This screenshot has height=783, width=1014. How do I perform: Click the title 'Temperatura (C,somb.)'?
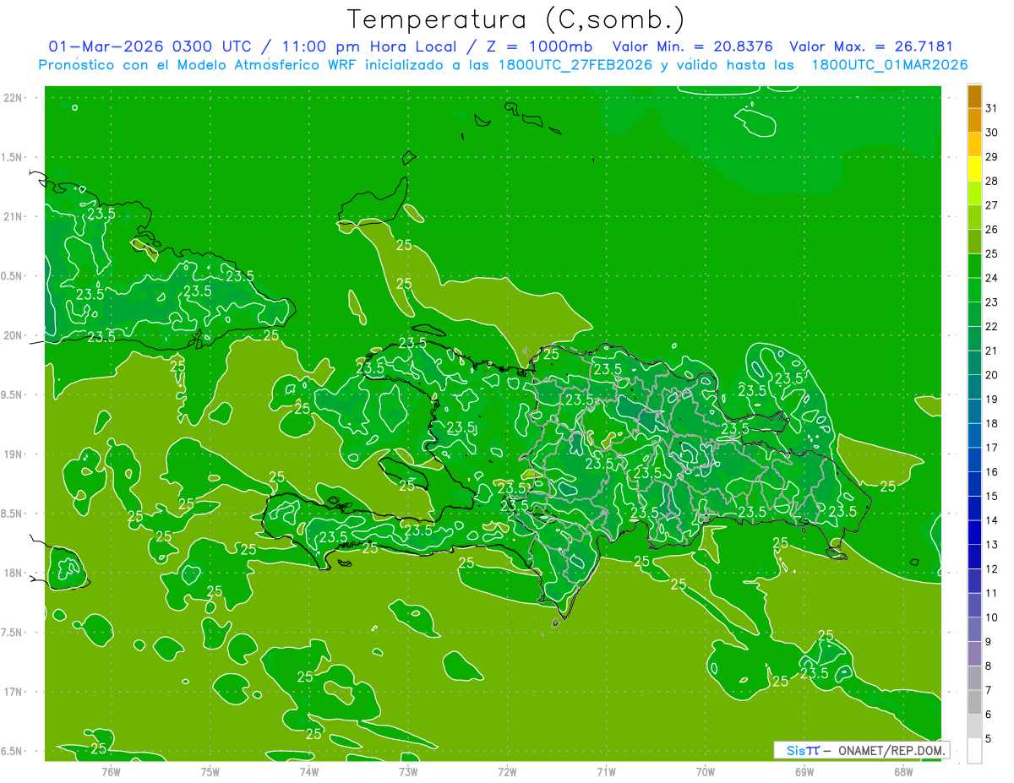coord(516,20)
